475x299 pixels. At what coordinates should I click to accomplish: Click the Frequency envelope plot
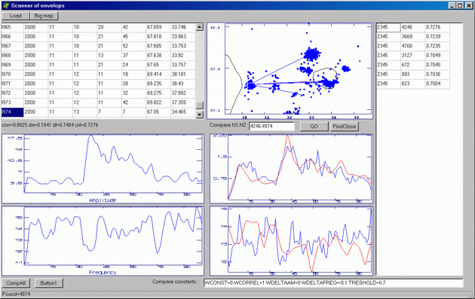pyautogui.click(x=103, y=241)
